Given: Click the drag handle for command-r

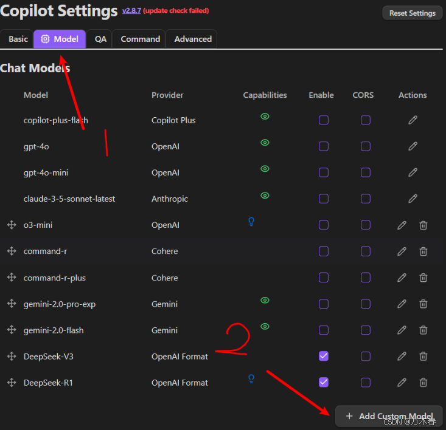Looking at the screenshot, I should coord(12,251).
